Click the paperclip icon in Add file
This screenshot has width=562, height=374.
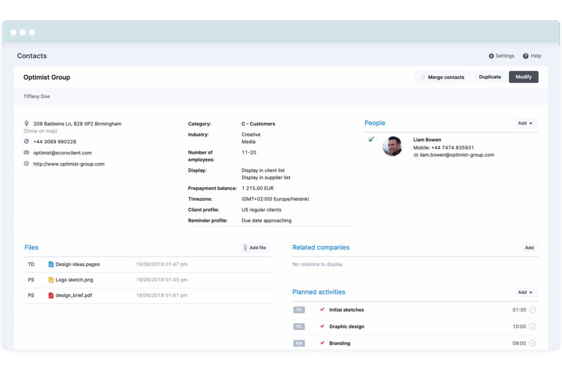(x=245, y=248)
